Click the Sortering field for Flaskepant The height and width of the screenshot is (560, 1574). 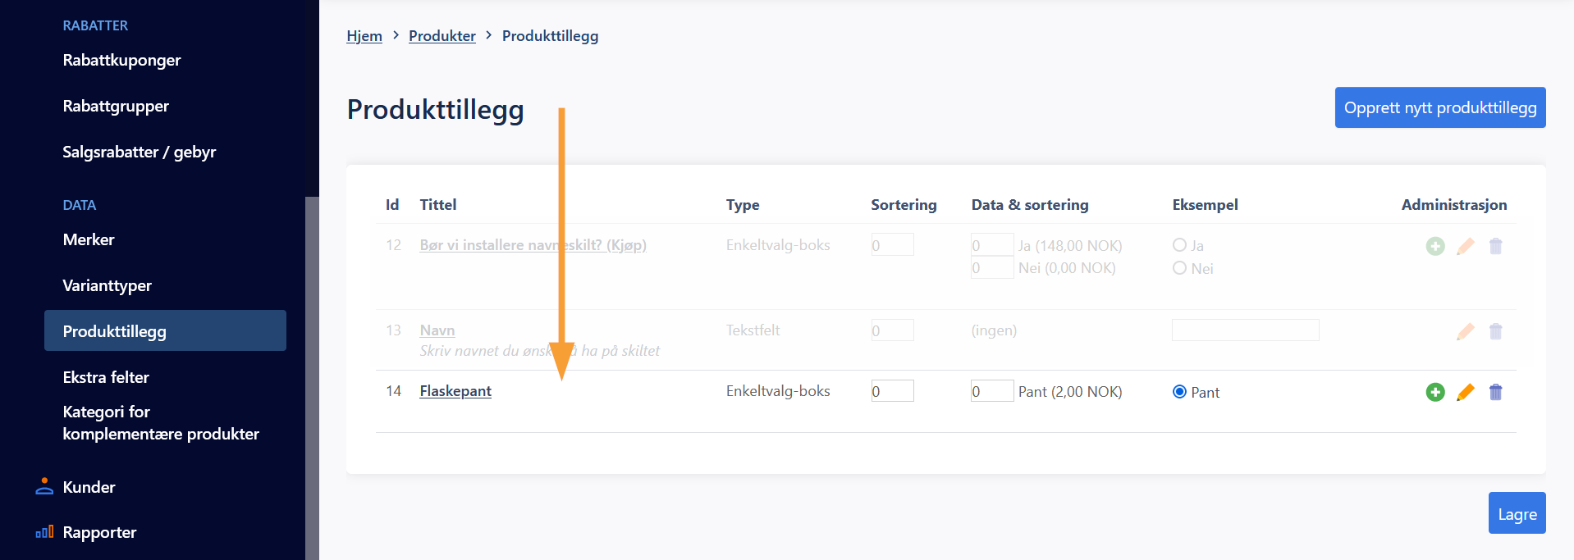click(892, 391)
